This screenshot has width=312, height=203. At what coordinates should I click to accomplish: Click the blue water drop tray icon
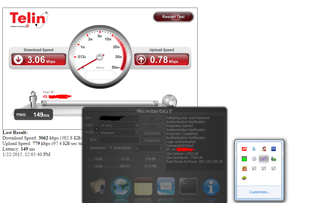(254, 149)
